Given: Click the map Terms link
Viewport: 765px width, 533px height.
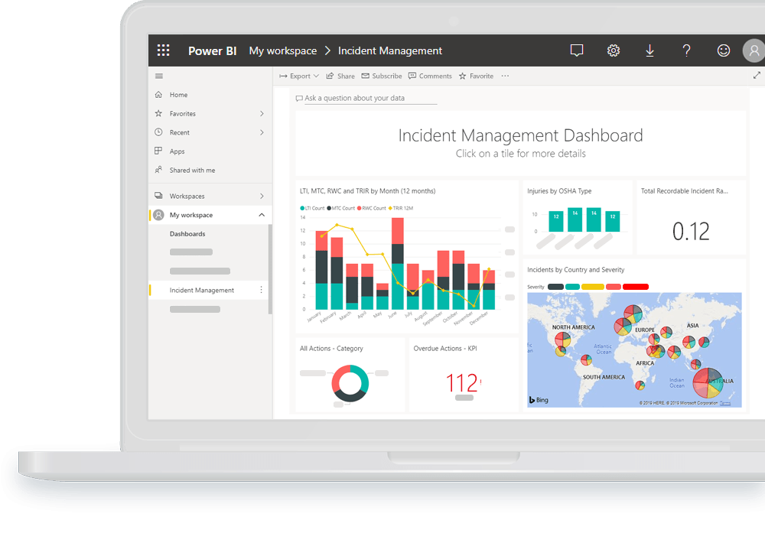Looking at the screenshot, I should click(x=725, y=403).
